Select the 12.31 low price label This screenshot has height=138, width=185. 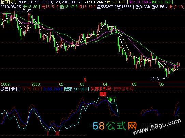tap(156, 79)
